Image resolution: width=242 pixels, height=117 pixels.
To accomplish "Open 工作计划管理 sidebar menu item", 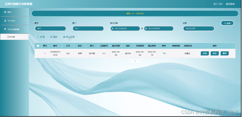I will click(x=14, y=29).
